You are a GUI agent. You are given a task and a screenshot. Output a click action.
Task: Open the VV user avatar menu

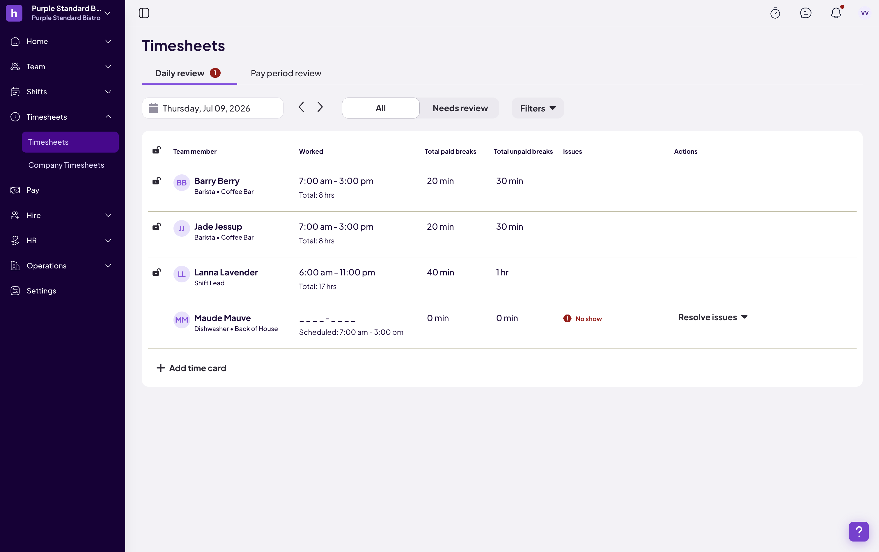point(864,13)
